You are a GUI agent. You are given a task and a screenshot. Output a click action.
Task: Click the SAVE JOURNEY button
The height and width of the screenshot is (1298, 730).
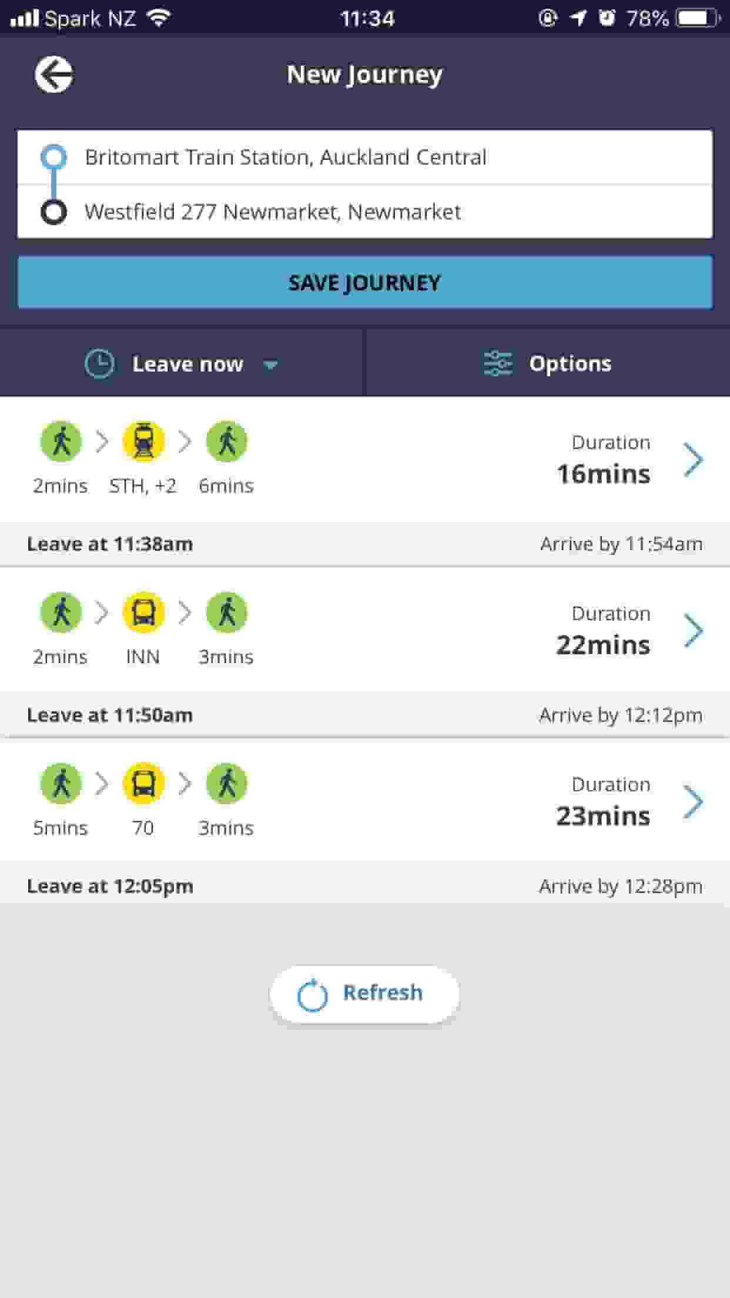click(365, 282)
